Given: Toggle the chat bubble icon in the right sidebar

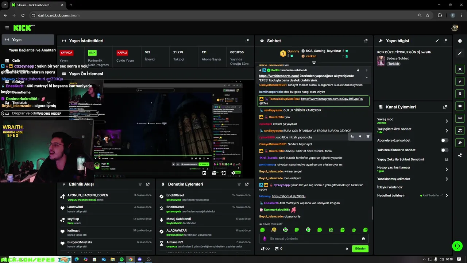Looking at the screenshot, I should (460, 106).
